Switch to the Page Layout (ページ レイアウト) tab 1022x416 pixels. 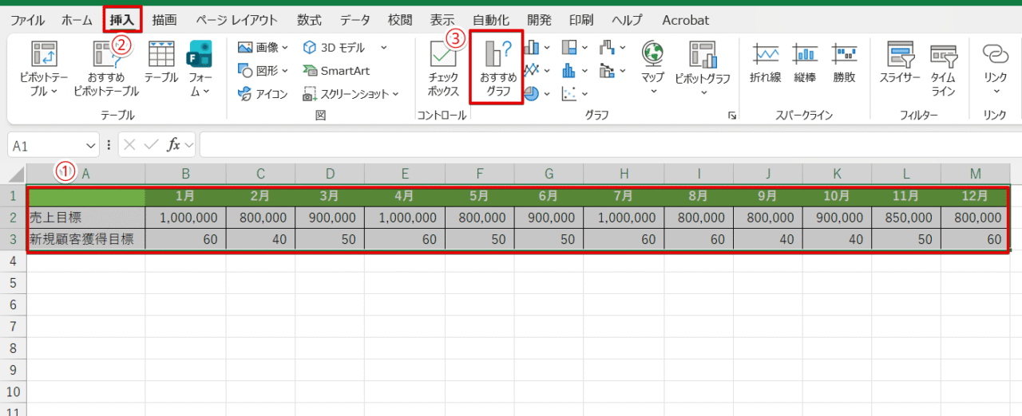point(237,20)
